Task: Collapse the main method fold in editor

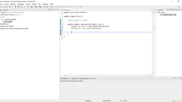Action: 63,24
